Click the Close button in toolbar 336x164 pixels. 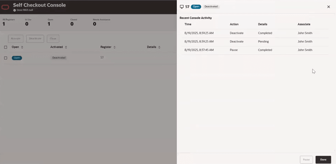53,39
